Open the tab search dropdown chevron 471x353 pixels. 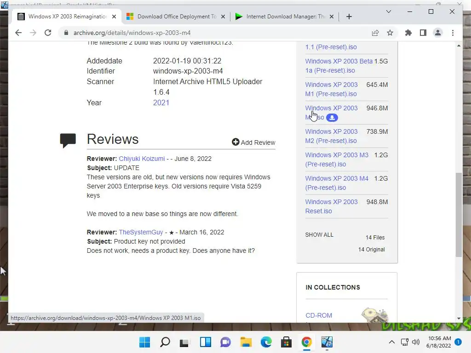tap(388, 11)
